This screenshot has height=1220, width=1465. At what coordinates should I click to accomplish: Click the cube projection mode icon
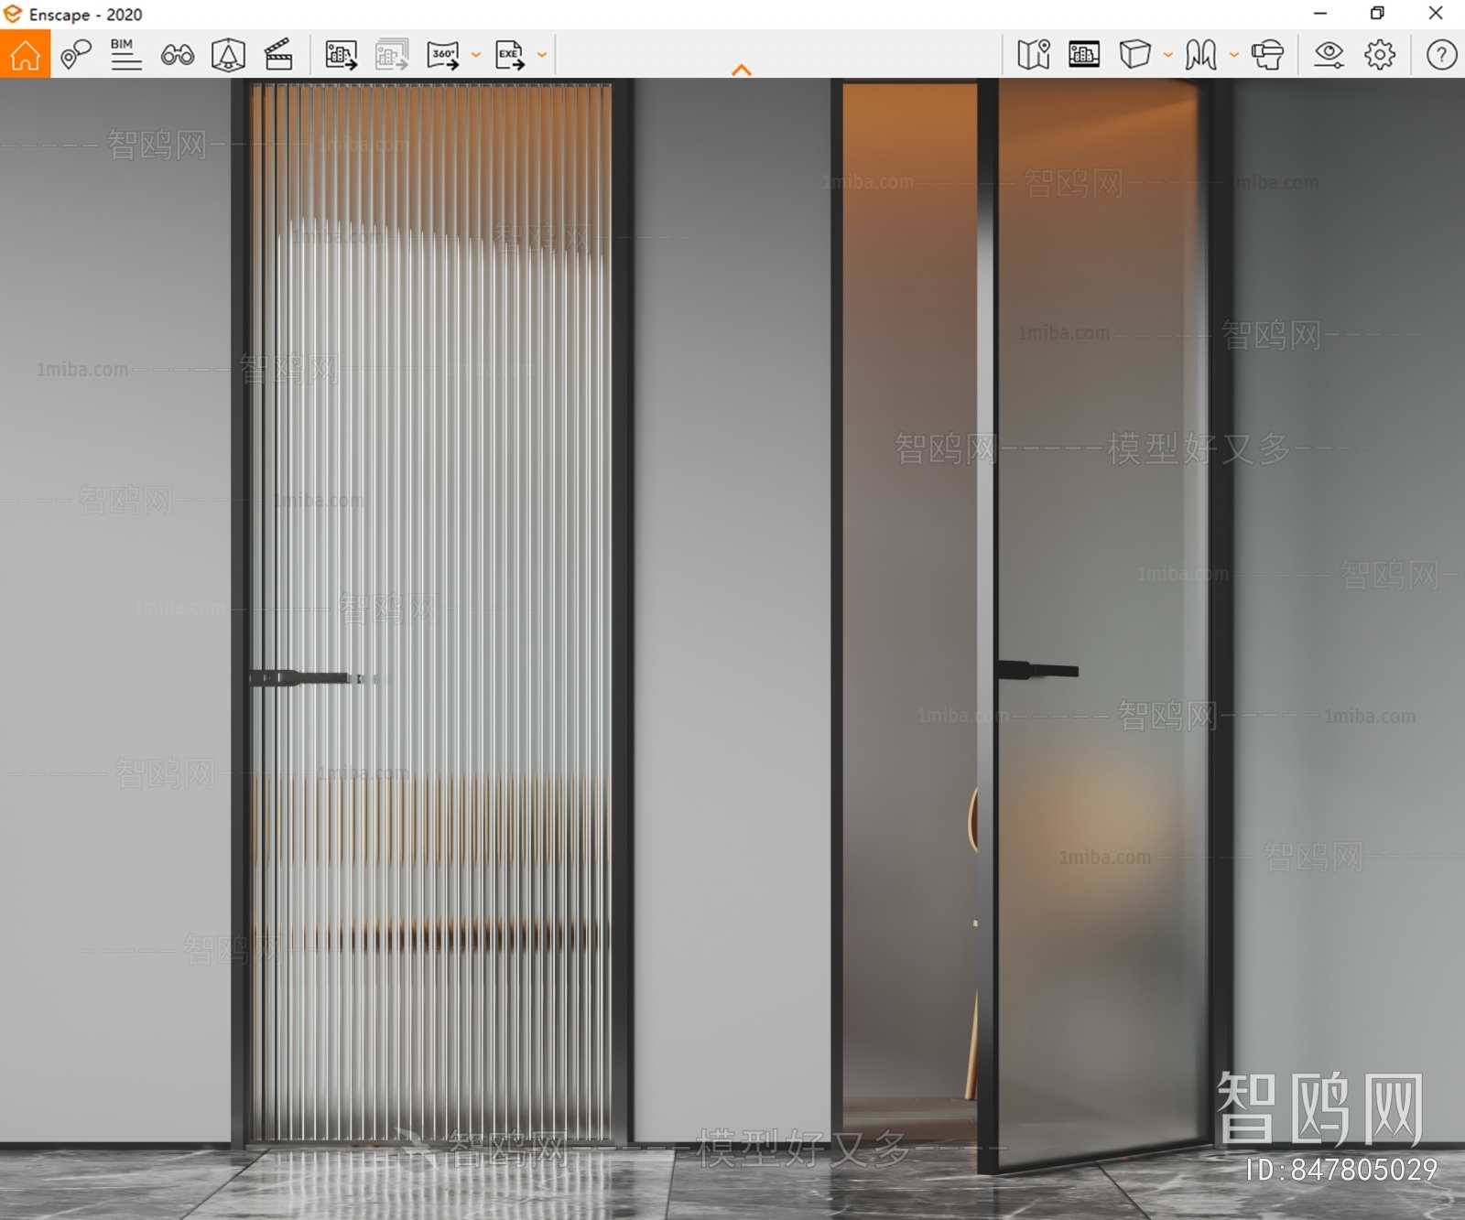1134,54
